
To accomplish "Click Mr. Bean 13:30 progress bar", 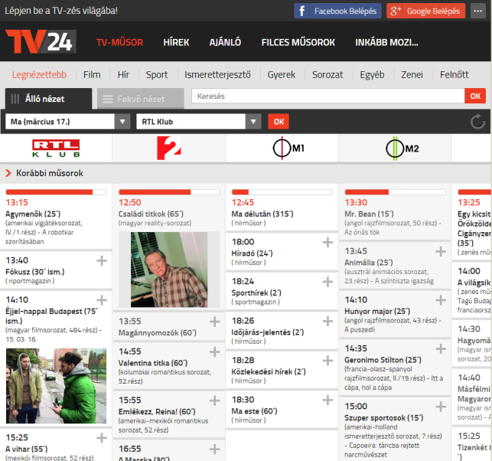I will (395, 192).
